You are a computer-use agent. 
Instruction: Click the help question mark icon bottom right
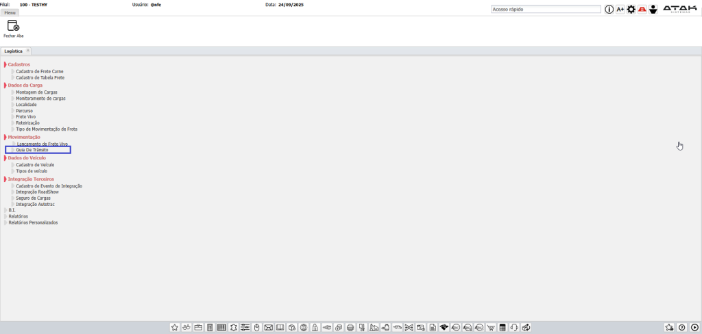(x=682, y=328)
